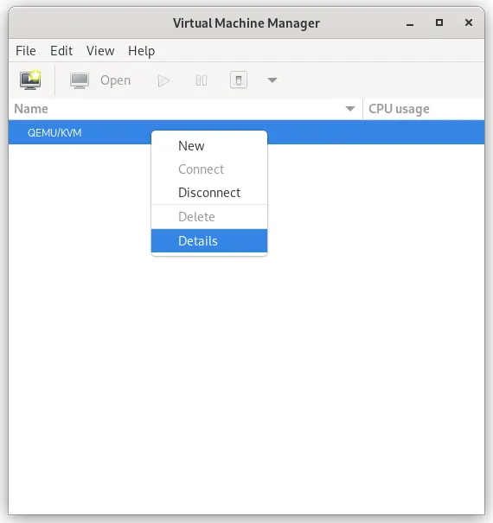Minimize the Virtual Machine Manager window
Image resolution: width=493 pixels, height=523 pixels.
[410, 23]
